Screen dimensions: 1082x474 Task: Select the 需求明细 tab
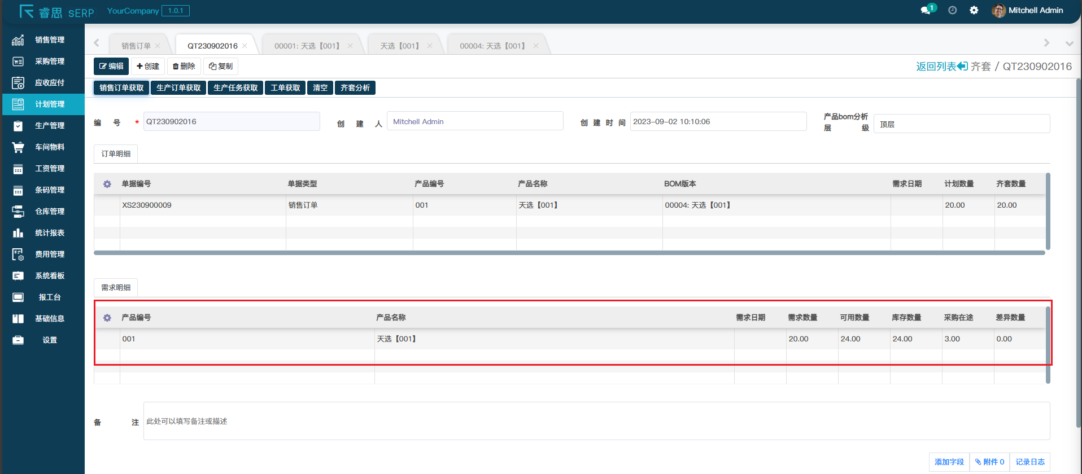[x=116, y=288]
